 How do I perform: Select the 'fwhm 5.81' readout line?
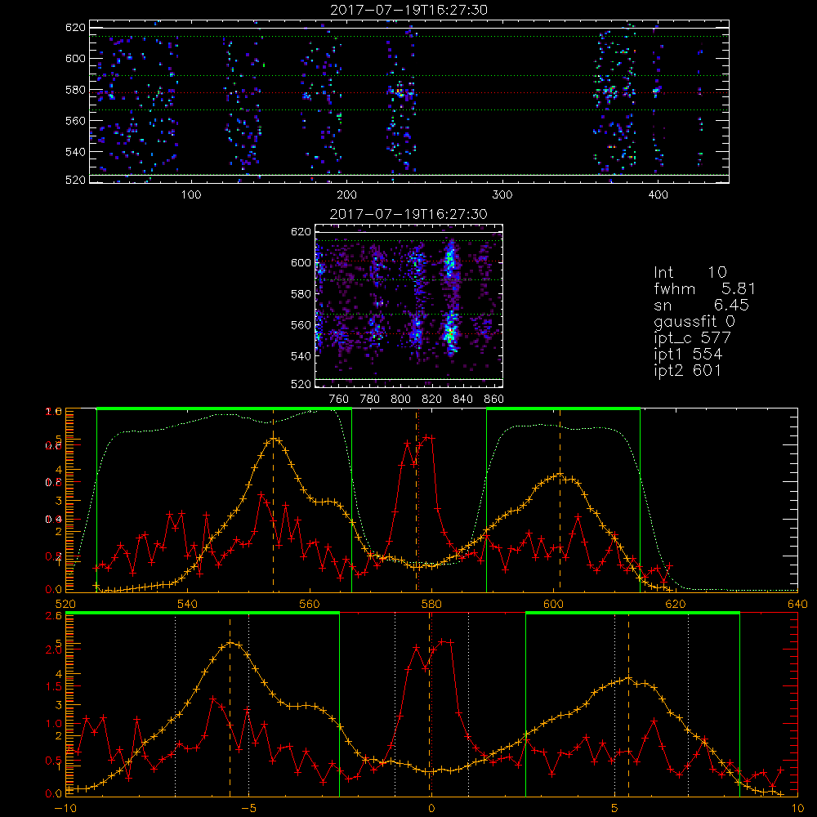(x=704, y=288)
